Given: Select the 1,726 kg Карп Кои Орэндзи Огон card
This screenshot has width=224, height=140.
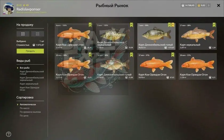Looking at the screenshot, I should point(198,66).
